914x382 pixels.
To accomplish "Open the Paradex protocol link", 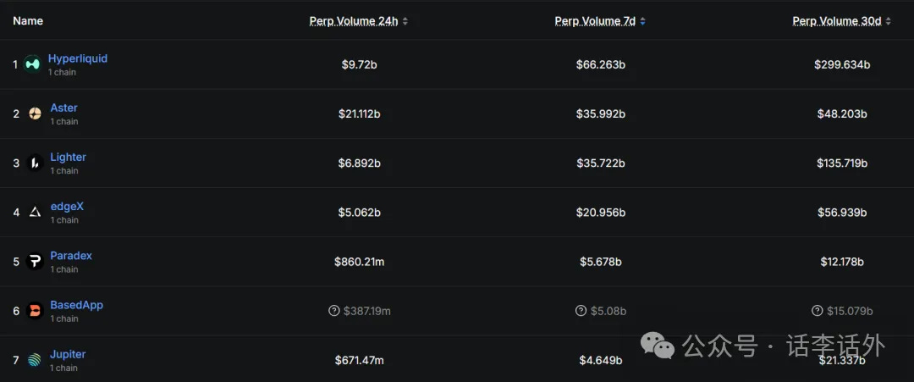I will coord(71,255).
